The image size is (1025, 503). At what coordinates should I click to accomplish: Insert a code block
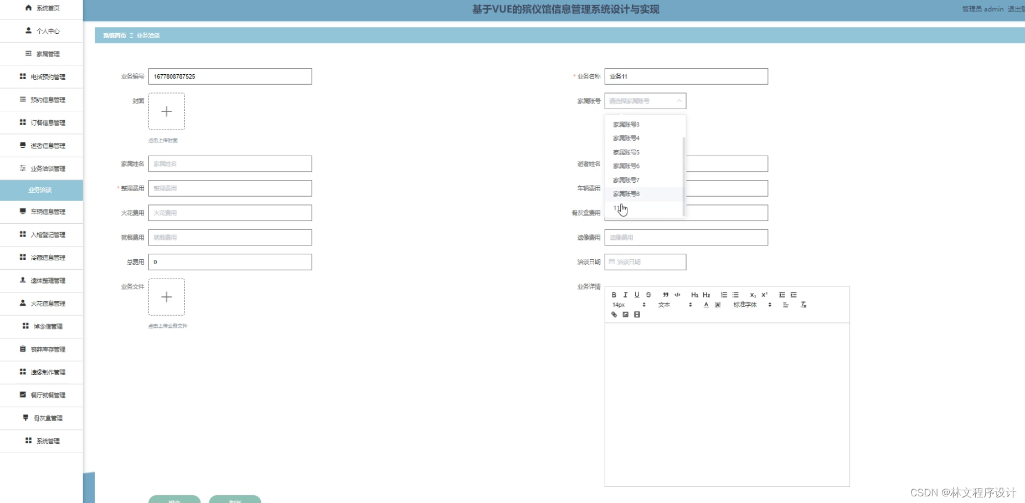(678, 295)
